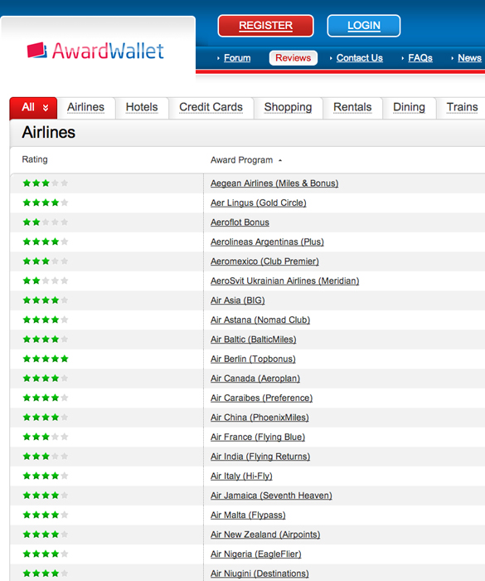The image size is (485, 581).
Task: Click the LOGIN button
Action: point(364,26)
